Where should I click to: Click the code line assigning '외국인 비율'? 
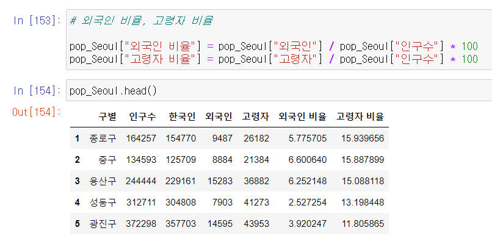[273, 46]
